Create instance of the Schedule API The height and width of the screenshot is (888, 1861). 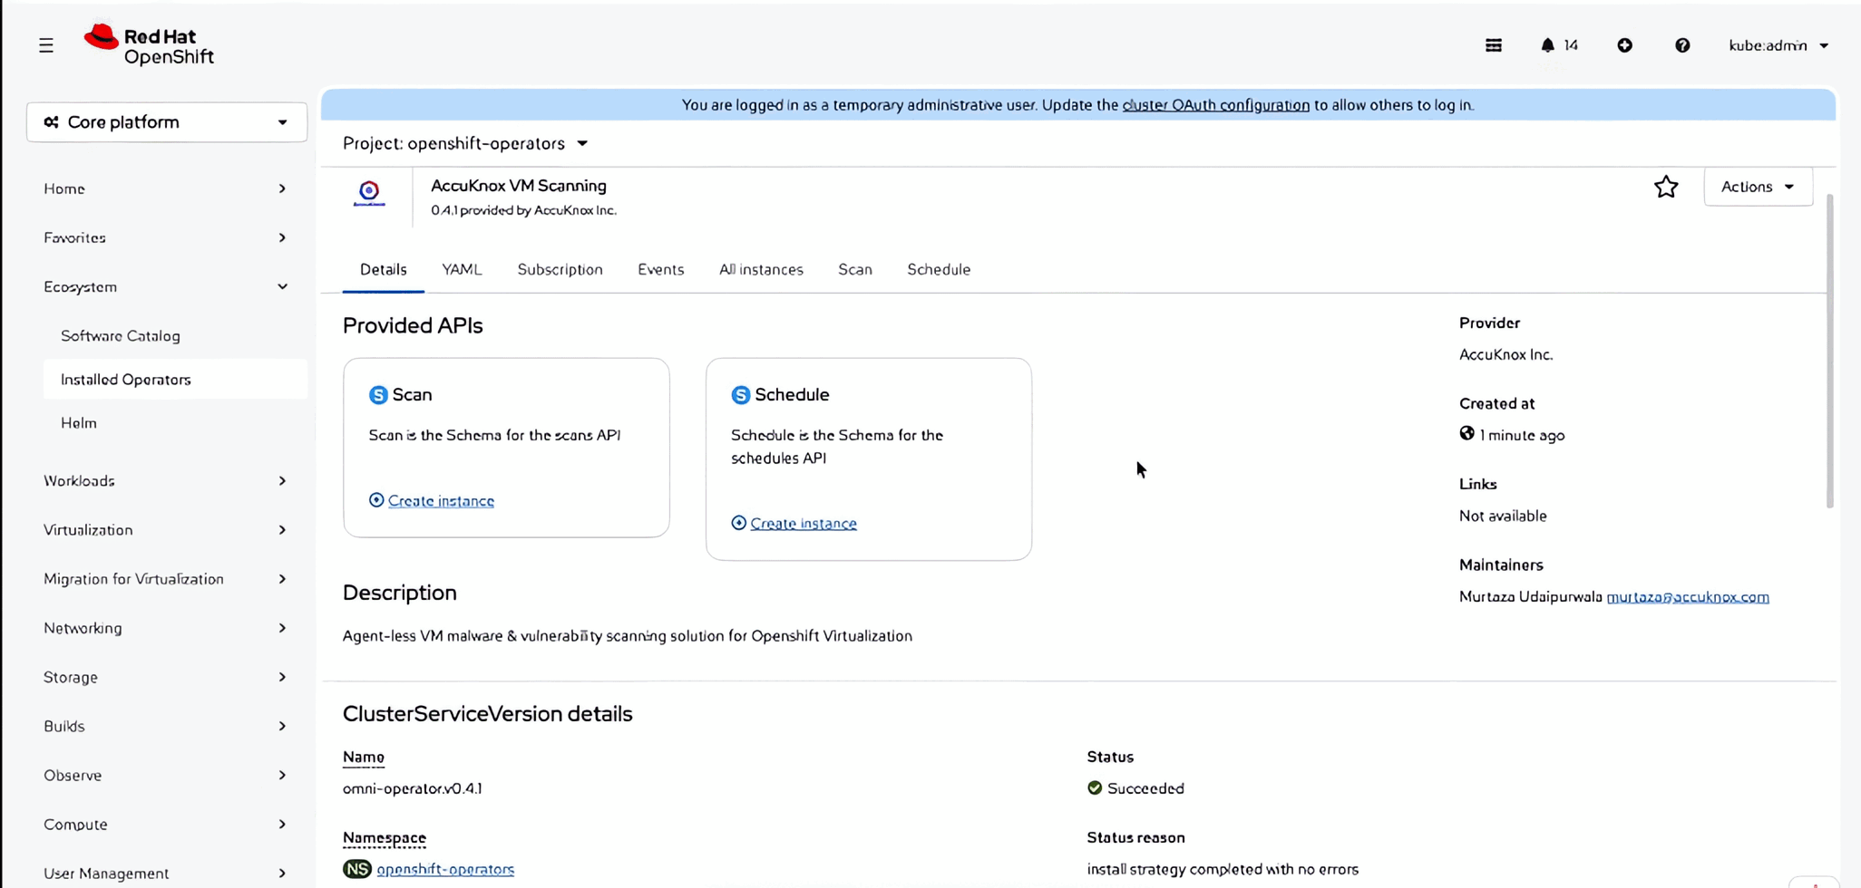pos(794,524)
